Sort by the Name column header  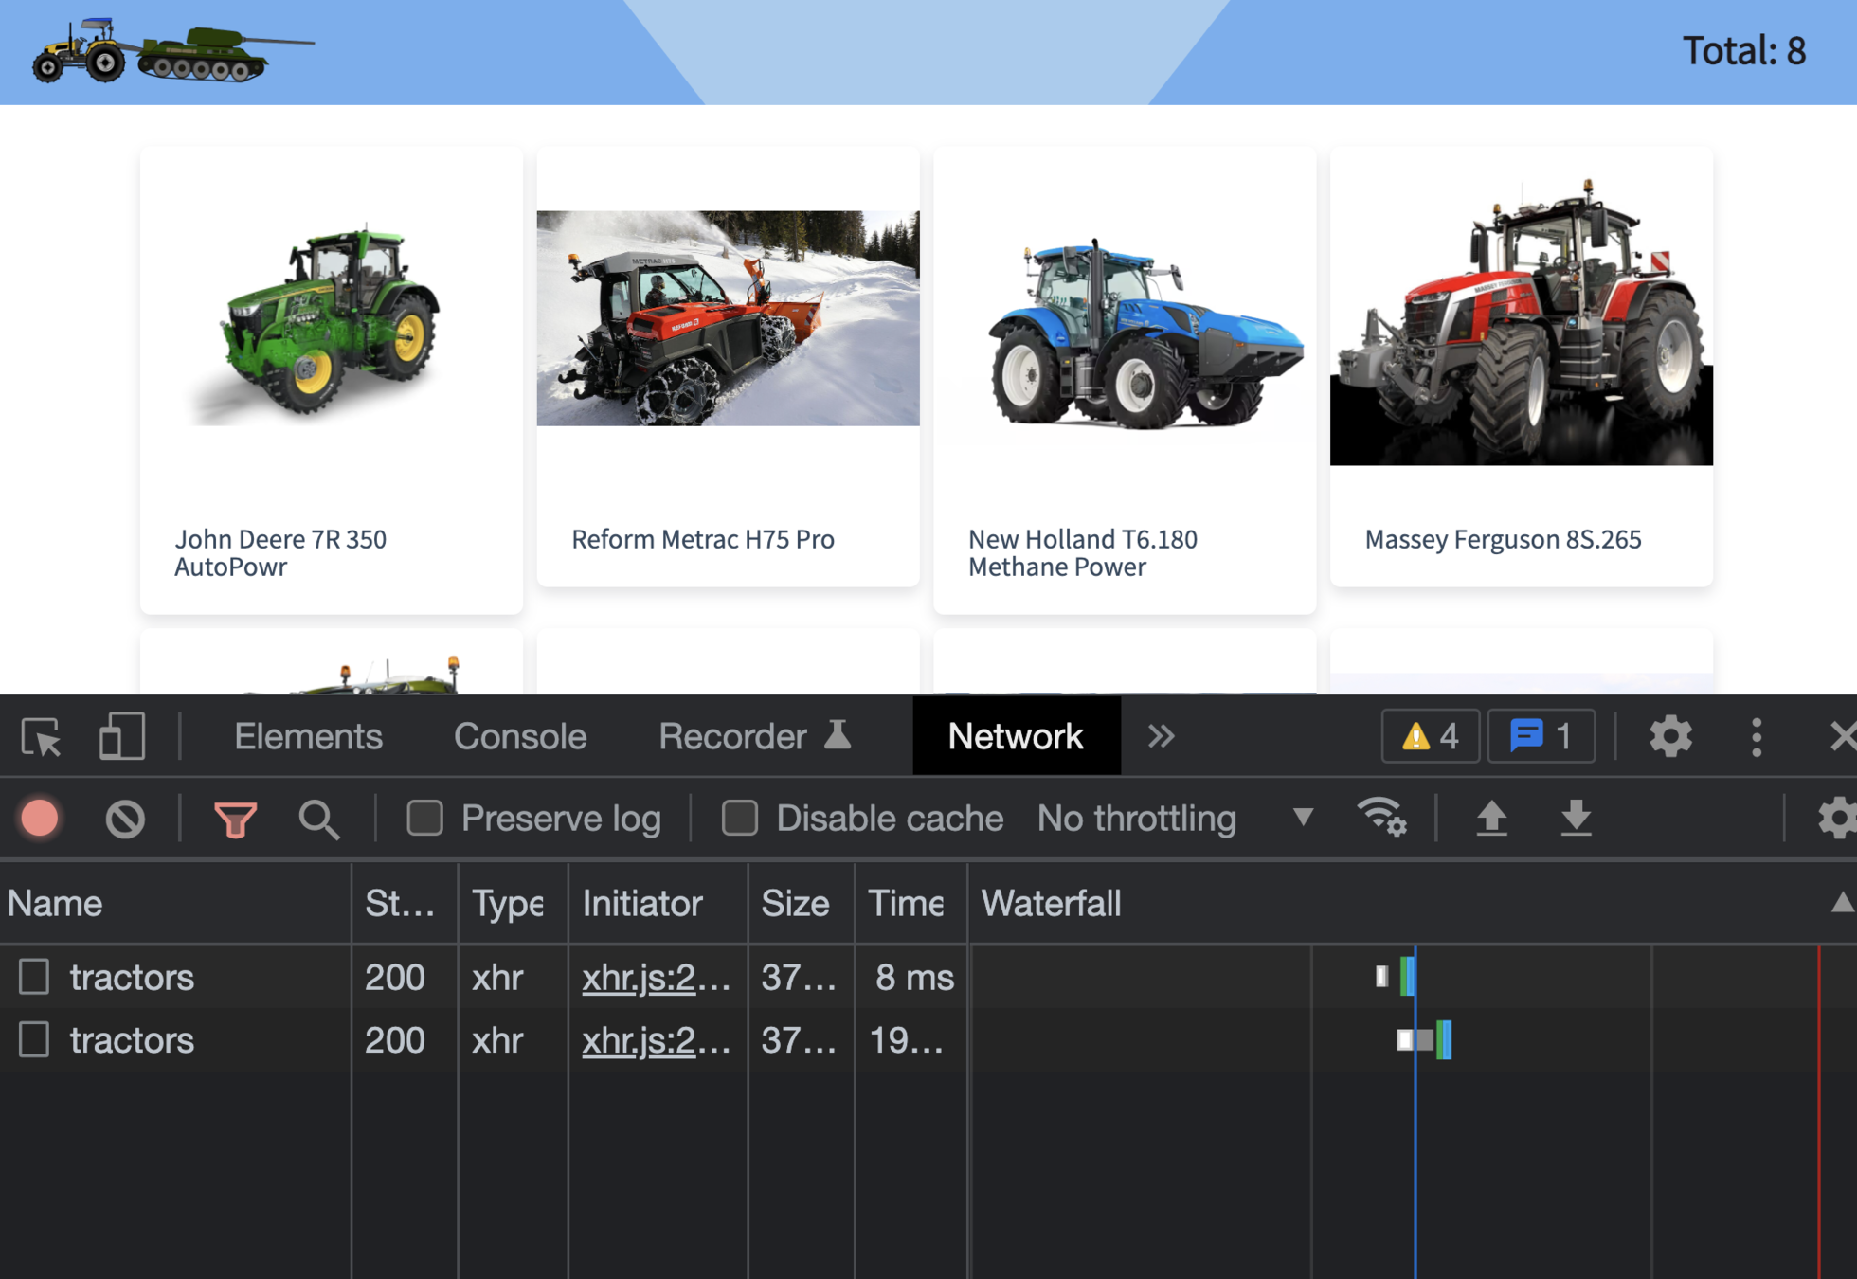coord(175,903)
